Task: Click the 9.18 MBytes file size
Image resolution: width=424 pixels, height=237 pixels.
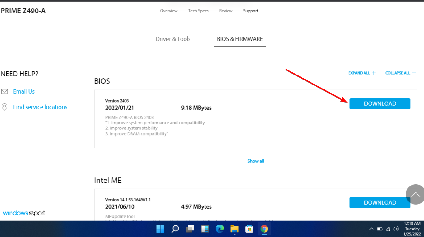Action: (x=196, y=108)
